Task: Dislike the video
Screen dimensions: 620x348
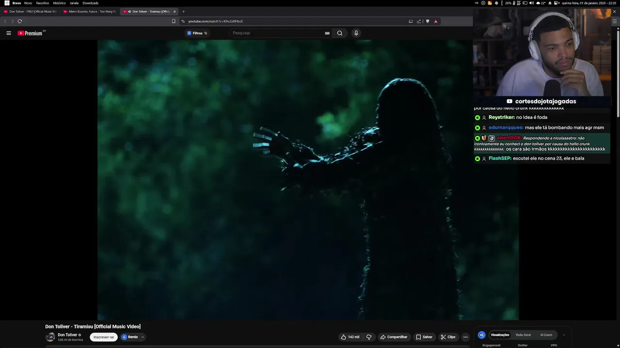Action: pos(369,337)
